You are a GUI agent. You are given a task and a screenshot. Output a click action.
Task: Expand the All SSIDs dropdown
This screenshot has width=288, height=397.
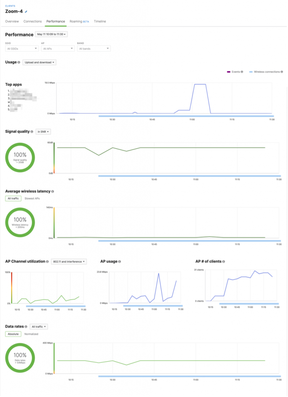point(22,49)
